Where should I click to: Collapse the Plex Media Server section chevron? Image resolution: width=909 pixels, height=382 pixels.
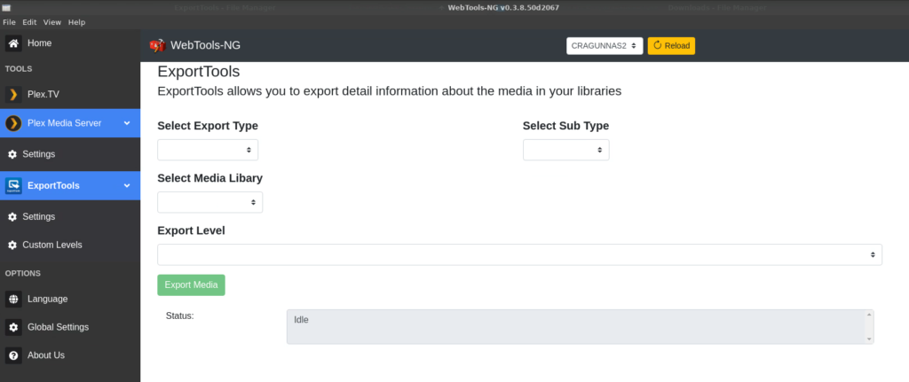pyautogui.click(x=127, y=123)
